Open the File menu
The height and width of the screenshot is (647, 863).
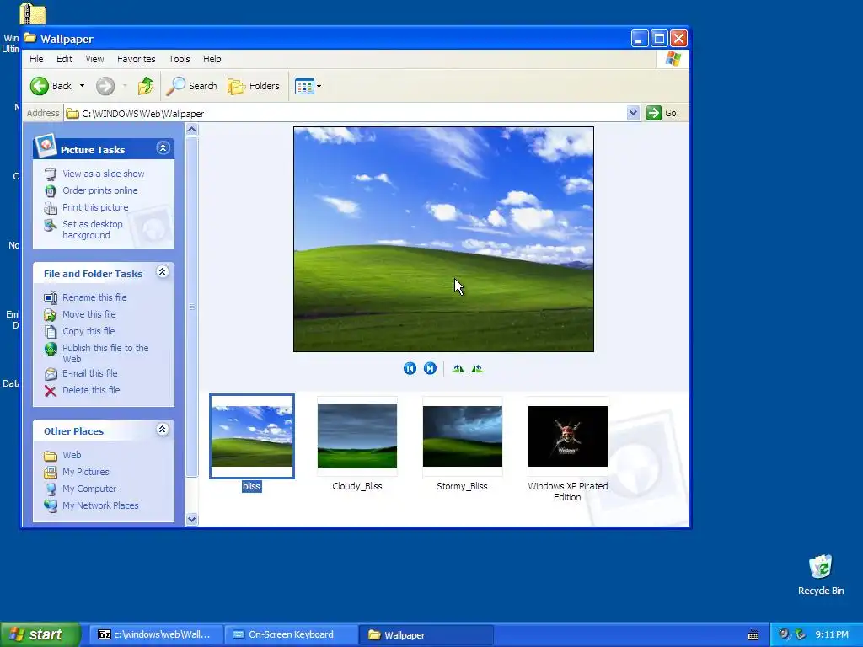[x=36, y=59]
